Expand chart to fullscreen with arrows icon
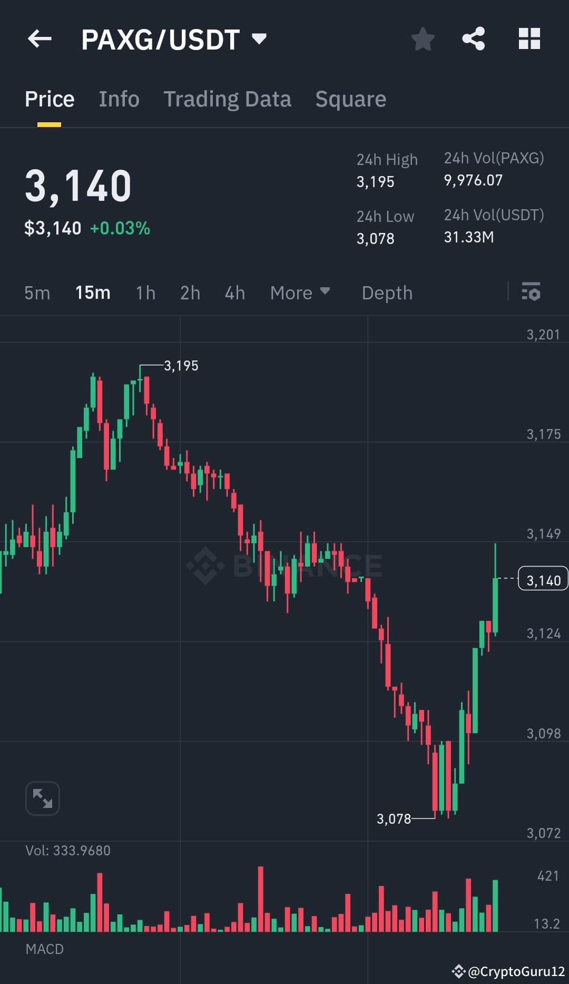This screenshot has height=984, width=569. click(43, 798)
